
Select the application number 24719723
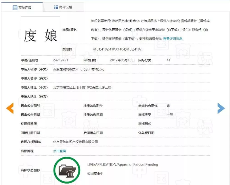tap(60, 60)
